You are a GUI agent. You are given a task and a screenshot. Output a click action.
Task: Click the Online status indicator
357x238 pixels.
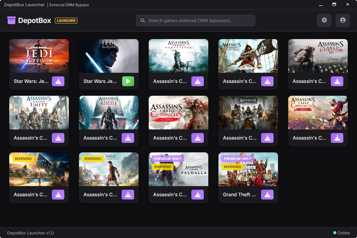pos(341,233)
